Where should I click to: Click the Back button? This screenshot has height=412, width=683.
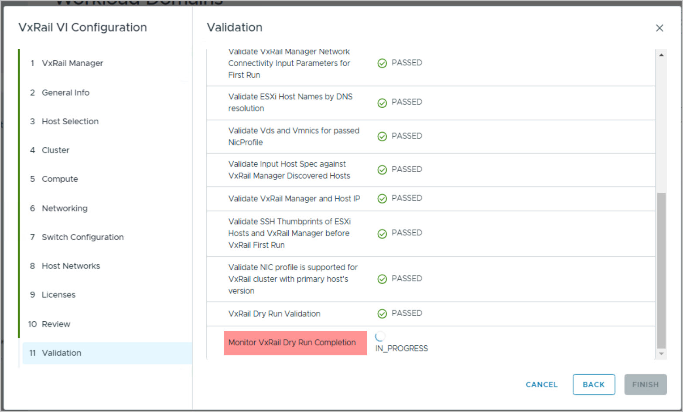click(594, 385)
